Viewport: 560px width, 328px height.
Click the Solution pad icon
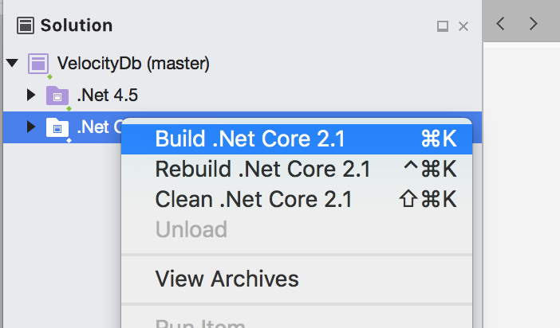pyautogui.click(x=26, y=25)
